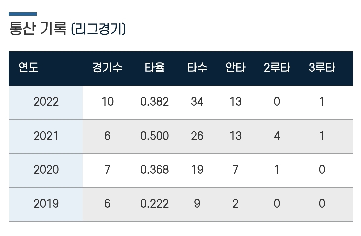Click the 경기수 column header
The height and width of the screenshot is (236, 361).
point(107,68)
